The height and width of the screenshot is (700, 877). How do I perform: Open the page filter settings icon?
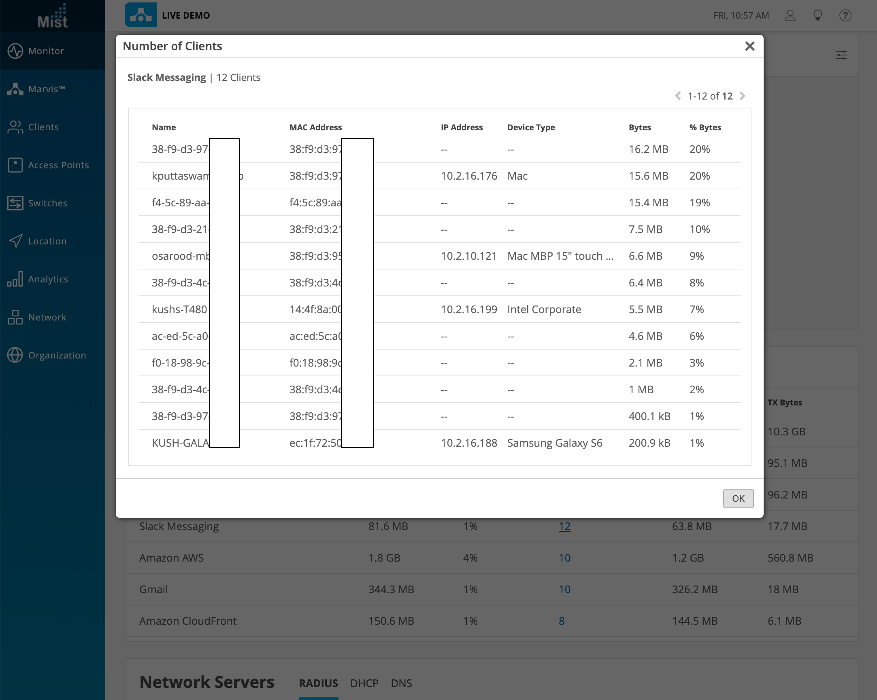pos(841,55)
